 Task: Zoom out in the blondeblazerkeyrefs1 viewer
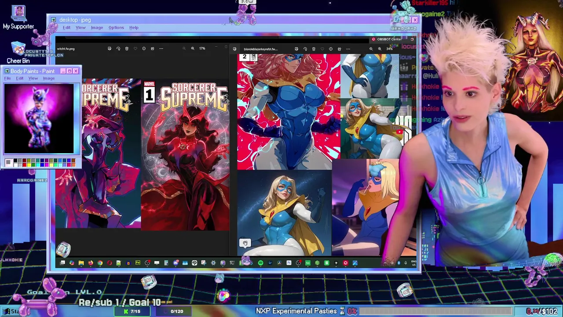click(x=371, y=49)
